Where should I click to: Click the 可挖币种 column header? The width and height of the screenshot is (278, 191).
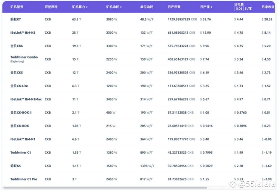[51, 7]
